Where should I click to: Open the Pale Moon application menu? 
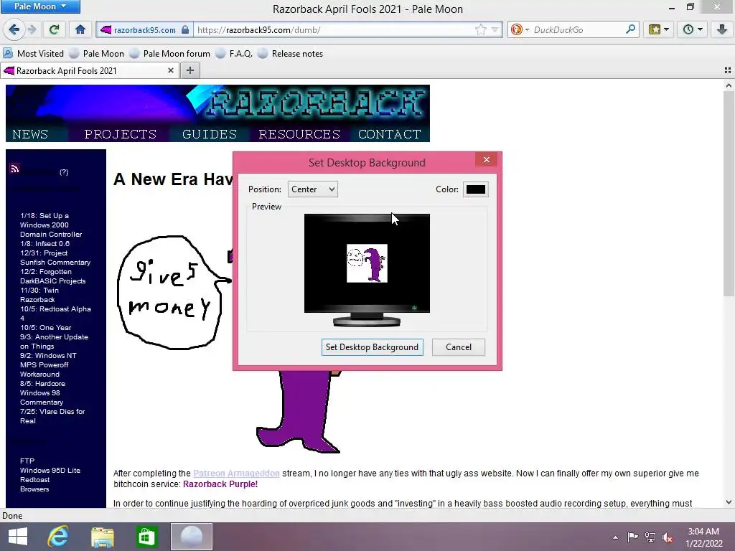(x=40, y=6)
